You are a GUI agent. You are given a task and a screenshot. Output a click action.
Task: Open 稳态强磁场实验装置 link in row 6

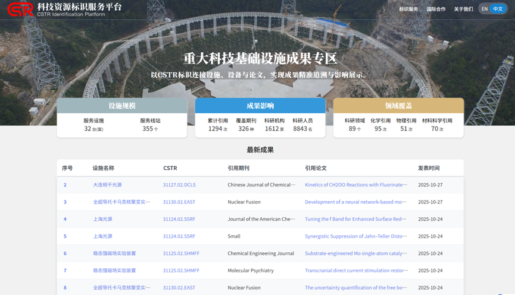[114, 253]
